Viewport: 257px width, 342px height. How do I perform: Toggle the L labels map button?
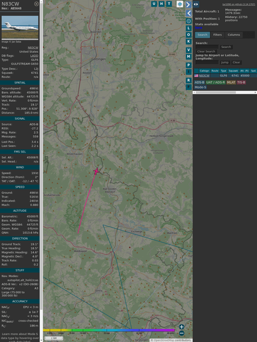tap(188, 28)
